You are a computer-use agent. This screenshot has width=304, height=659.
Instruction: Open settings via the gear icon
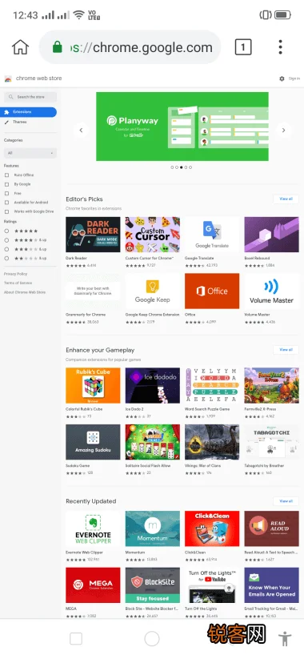point(282,78)
